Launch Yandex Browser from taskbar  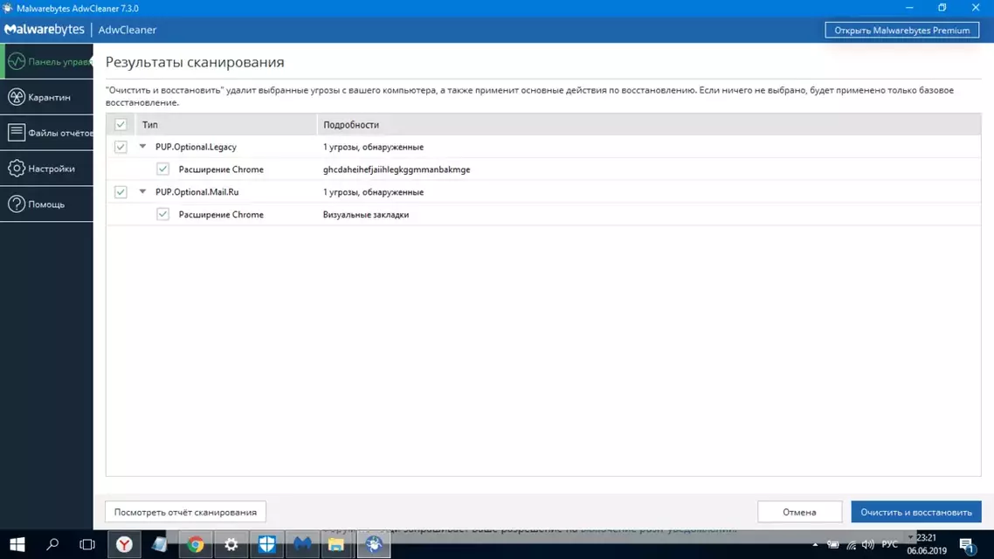point(124,544)
